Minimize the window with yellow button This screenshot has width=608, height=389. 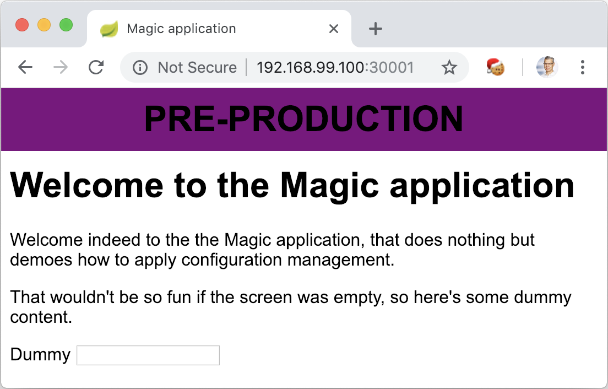44,25
